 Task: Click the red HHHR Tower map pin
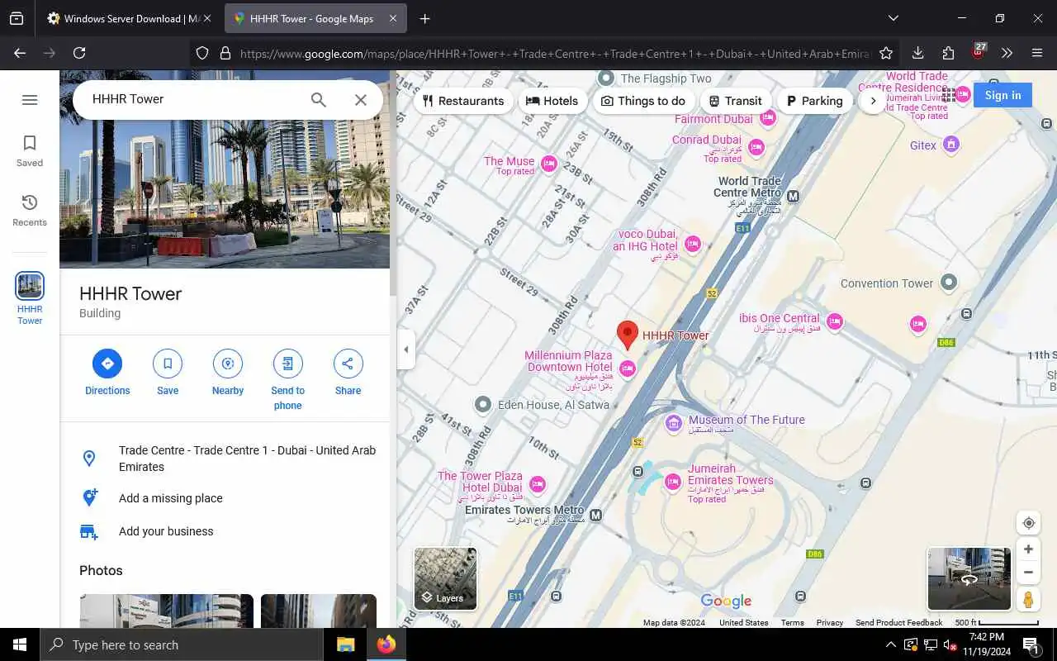pyautogui.click(x=628, y=335)
